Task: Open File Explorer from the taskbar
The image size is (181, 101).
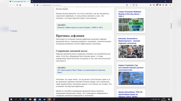Action: pos(30,99)
